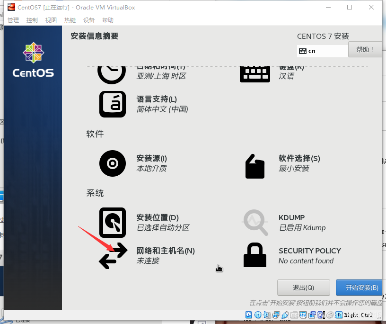Open language support icon

(113, 104)
